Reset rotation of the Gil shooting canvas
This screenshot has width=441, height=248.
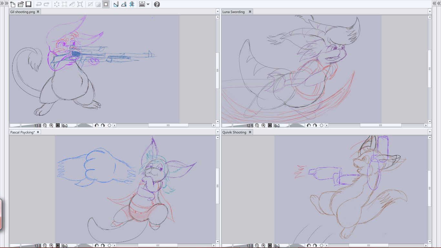(x=109, y=125)
